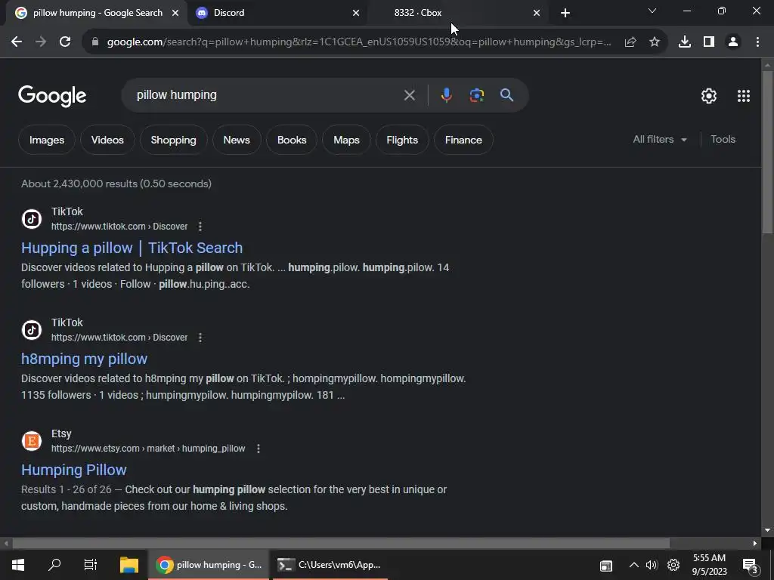
Task: Open Google quick settings gear
Action: click(709, 96)
